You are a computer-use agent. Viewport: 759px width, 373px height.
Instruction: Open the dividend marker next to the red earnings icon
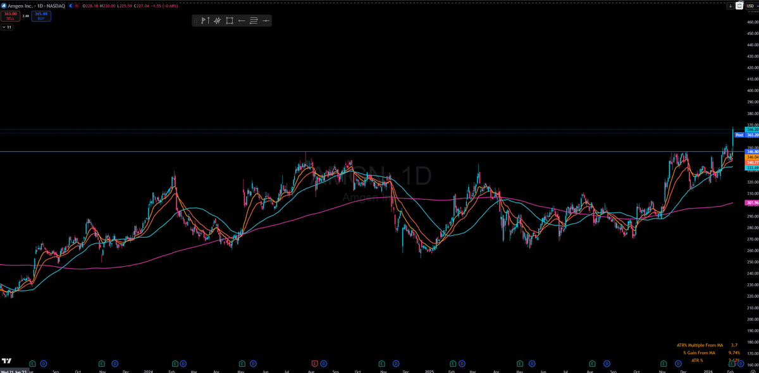coord(324,364)
